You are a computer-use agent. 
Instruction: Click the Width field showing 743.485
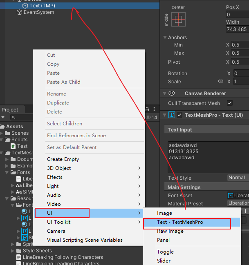[x=237, y=29]
